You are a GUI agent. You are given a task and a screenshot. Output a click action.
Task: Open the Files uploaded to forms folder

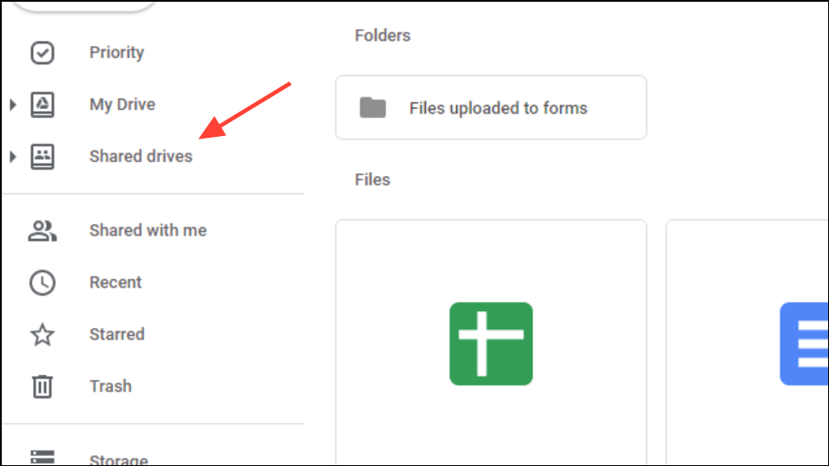click(491, 107)
